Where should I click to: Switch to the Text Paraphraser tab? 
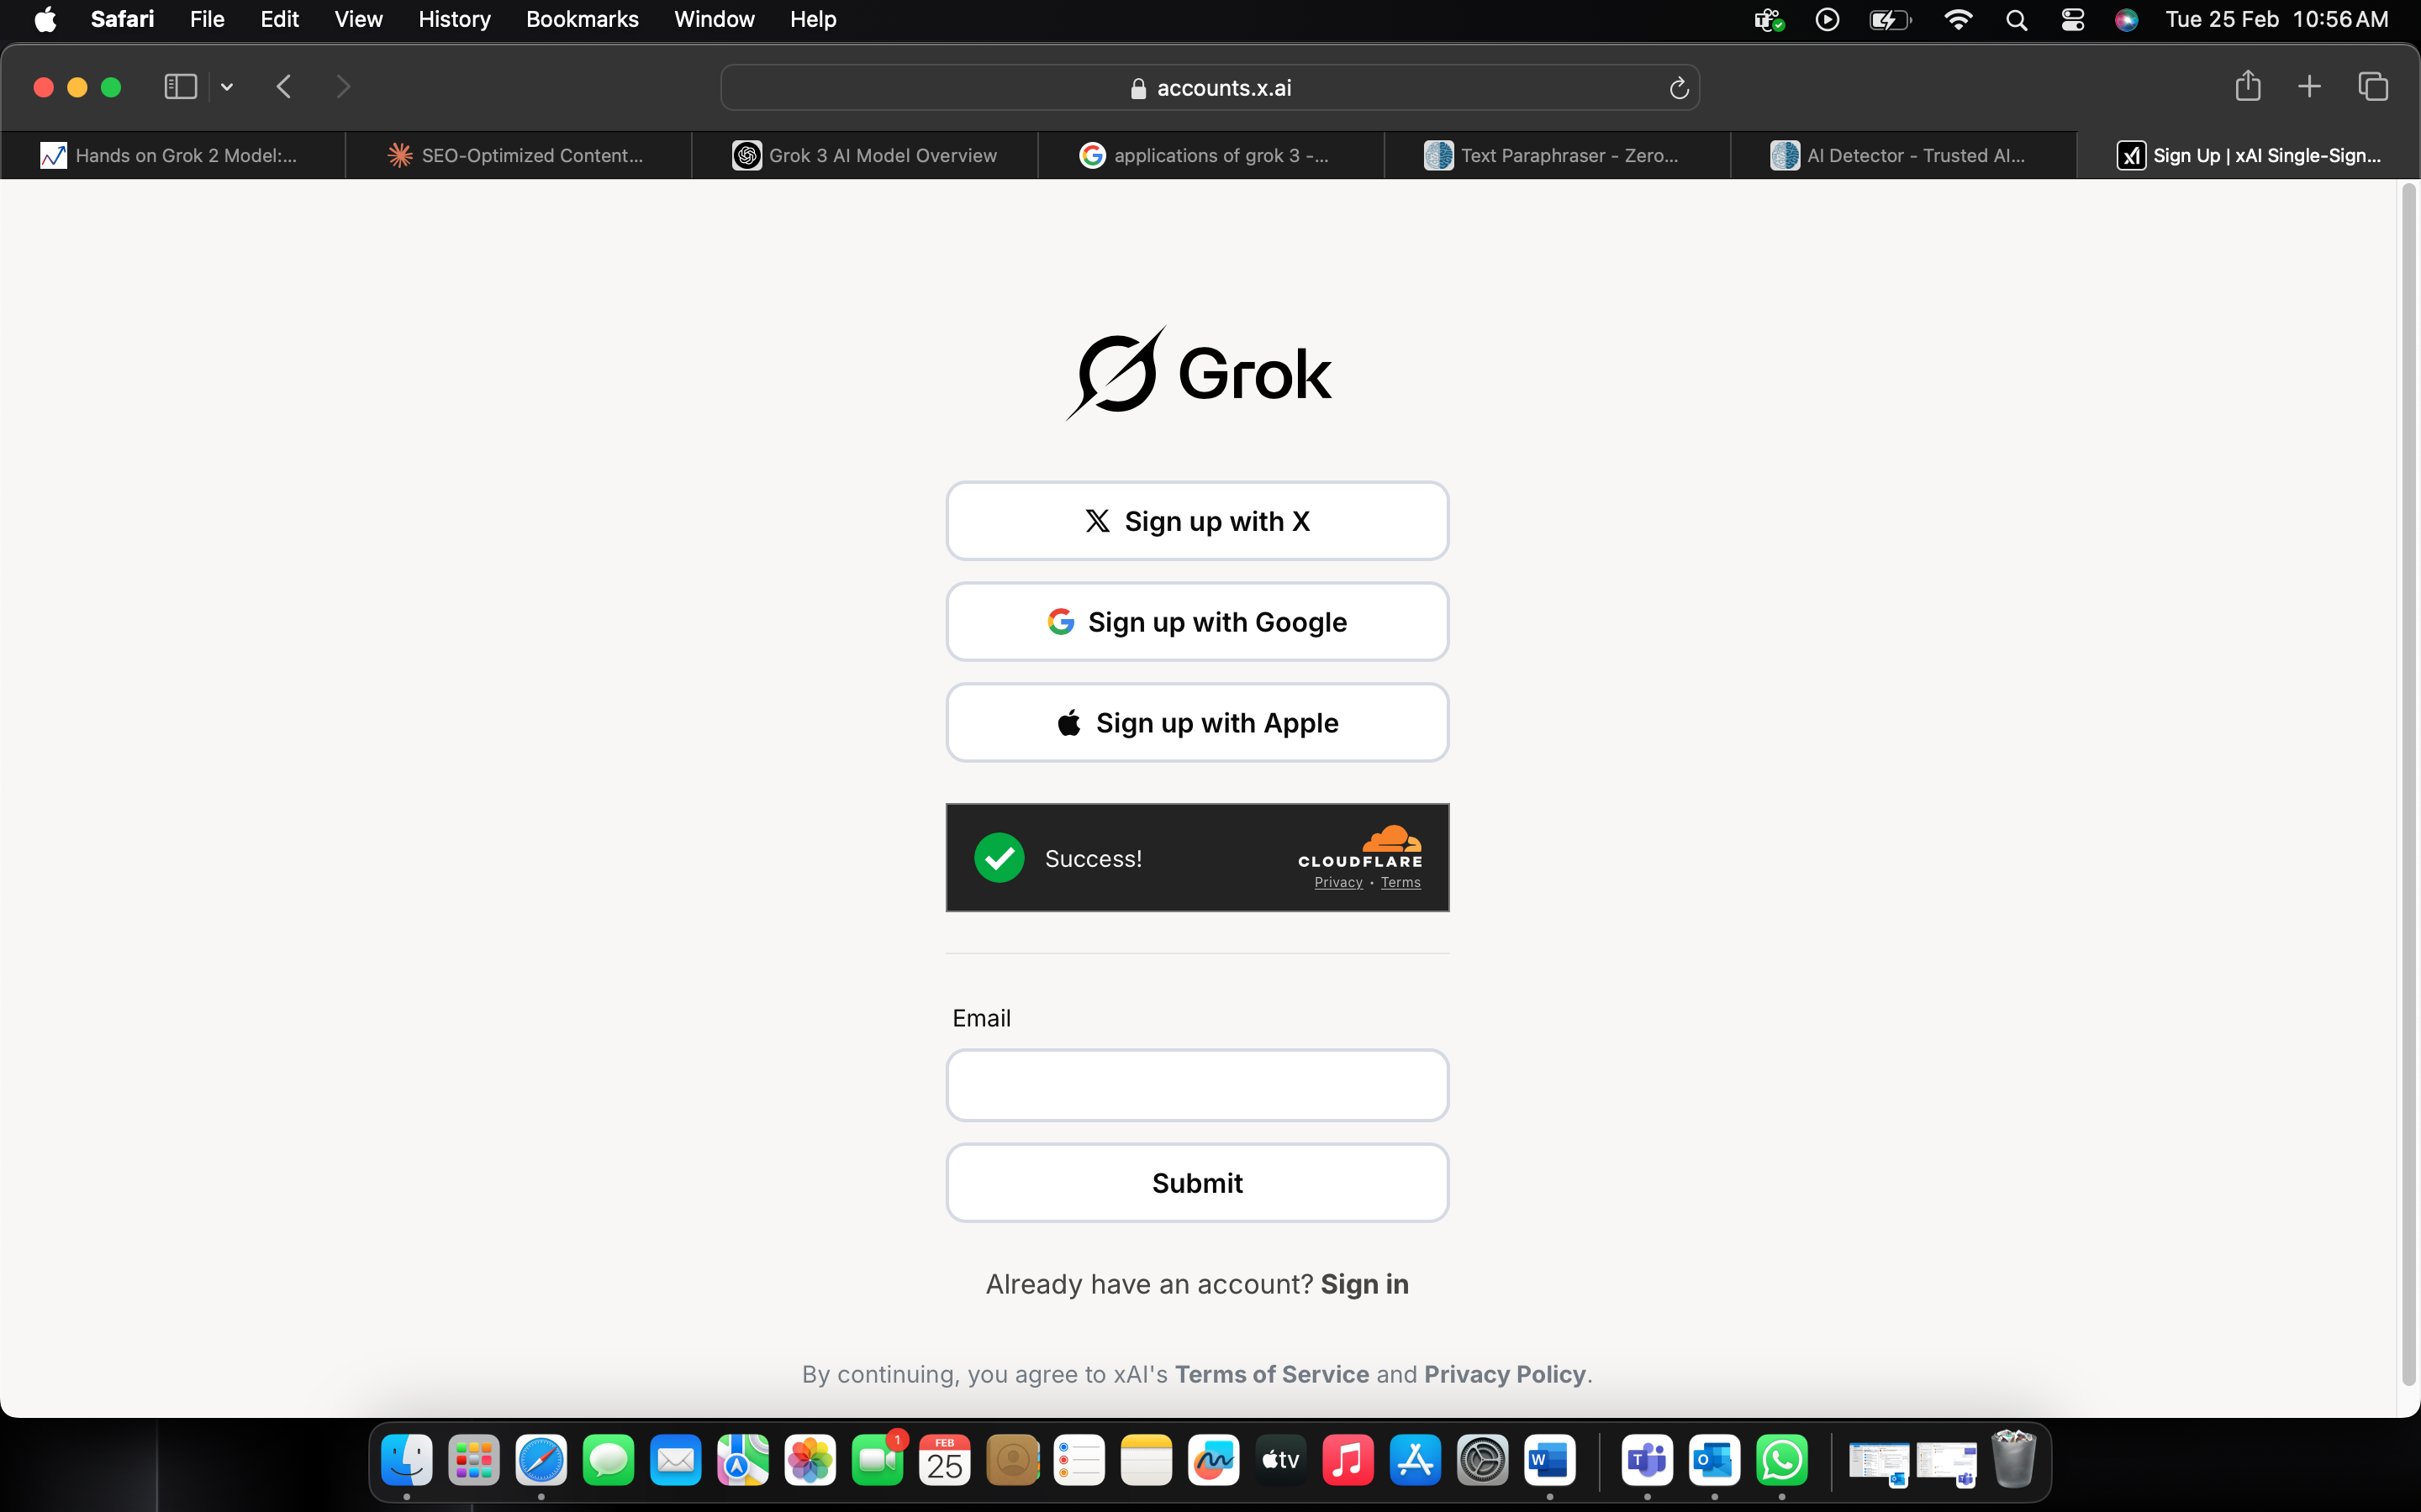coord(1557,155)
